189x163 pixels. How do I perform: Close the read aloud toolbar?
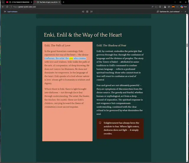coord(186,12)
